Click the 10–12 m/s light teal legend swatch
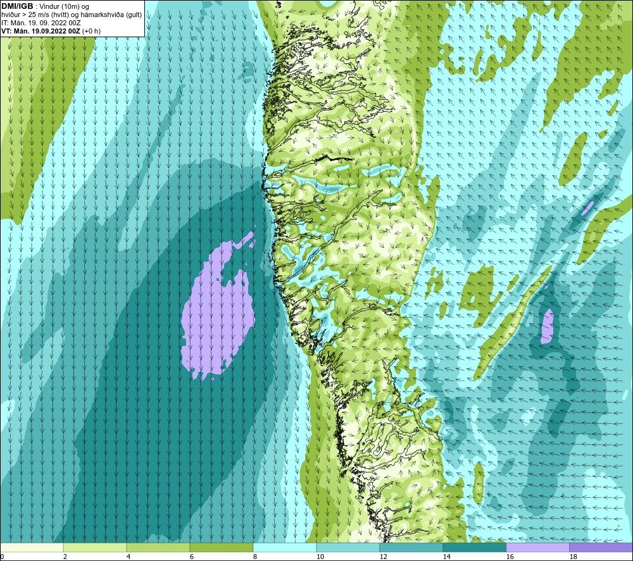The height and width of the screenshot is (561, 633). tap(348, 547)
